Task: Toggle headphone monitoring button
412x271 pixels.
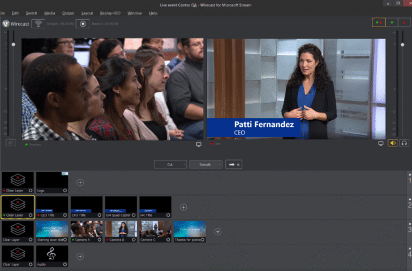Action: (x=405, y=143)
